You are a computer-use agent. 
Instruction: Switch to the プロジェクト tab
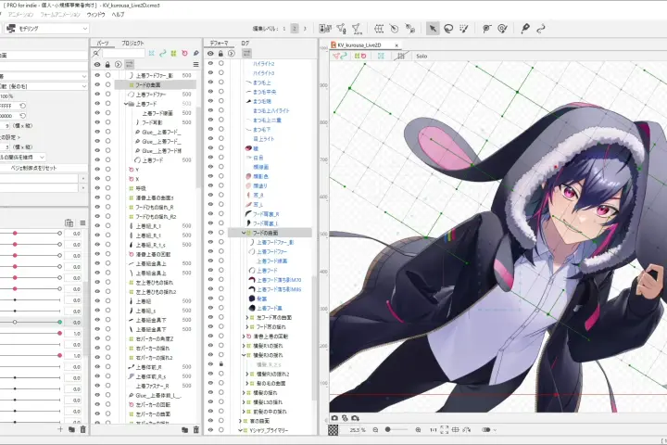coord(132,43)
